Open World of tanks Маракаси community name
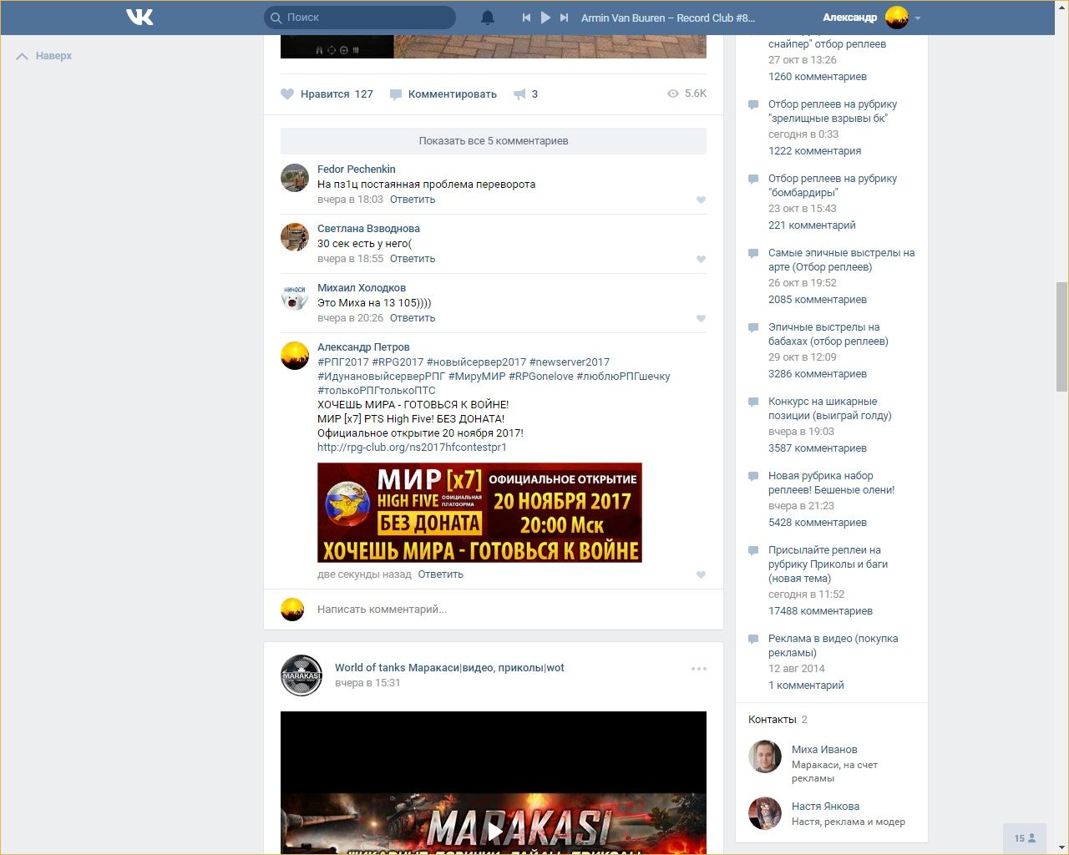1069x855 pixels. pos(449,668)
